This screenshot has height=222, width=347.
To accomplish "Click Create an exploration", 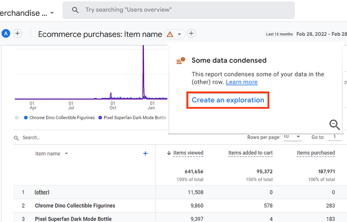I will [x=228, y=100].
